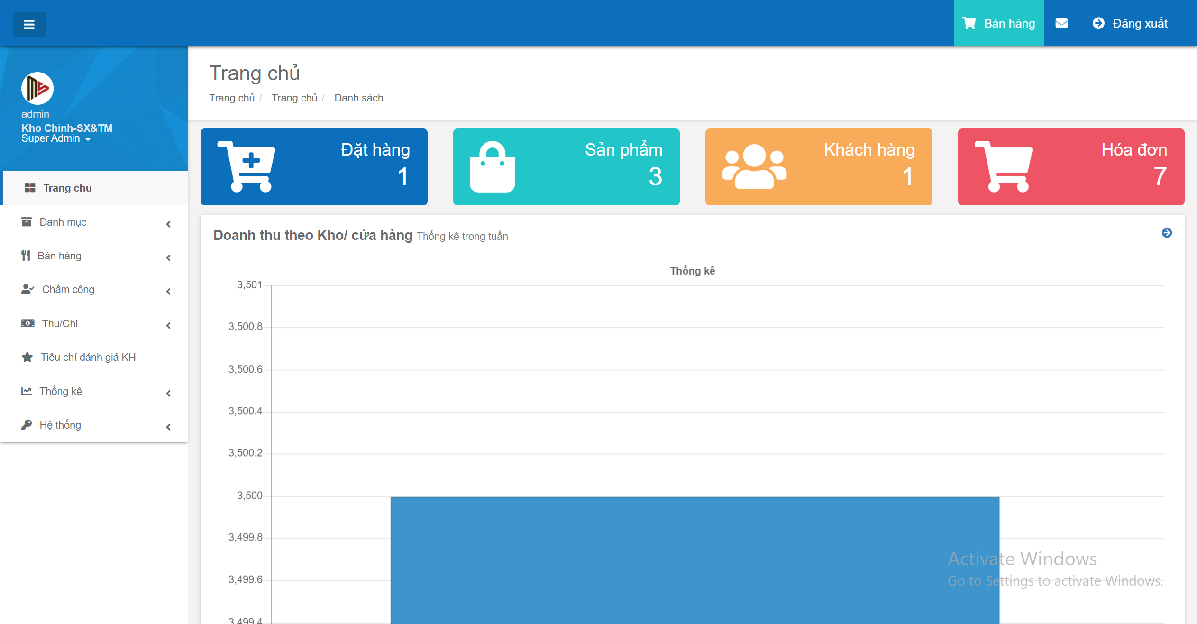1197x624 pixels.
Task: Expand the Danh mục menu chevron
Action: [168, 224]
